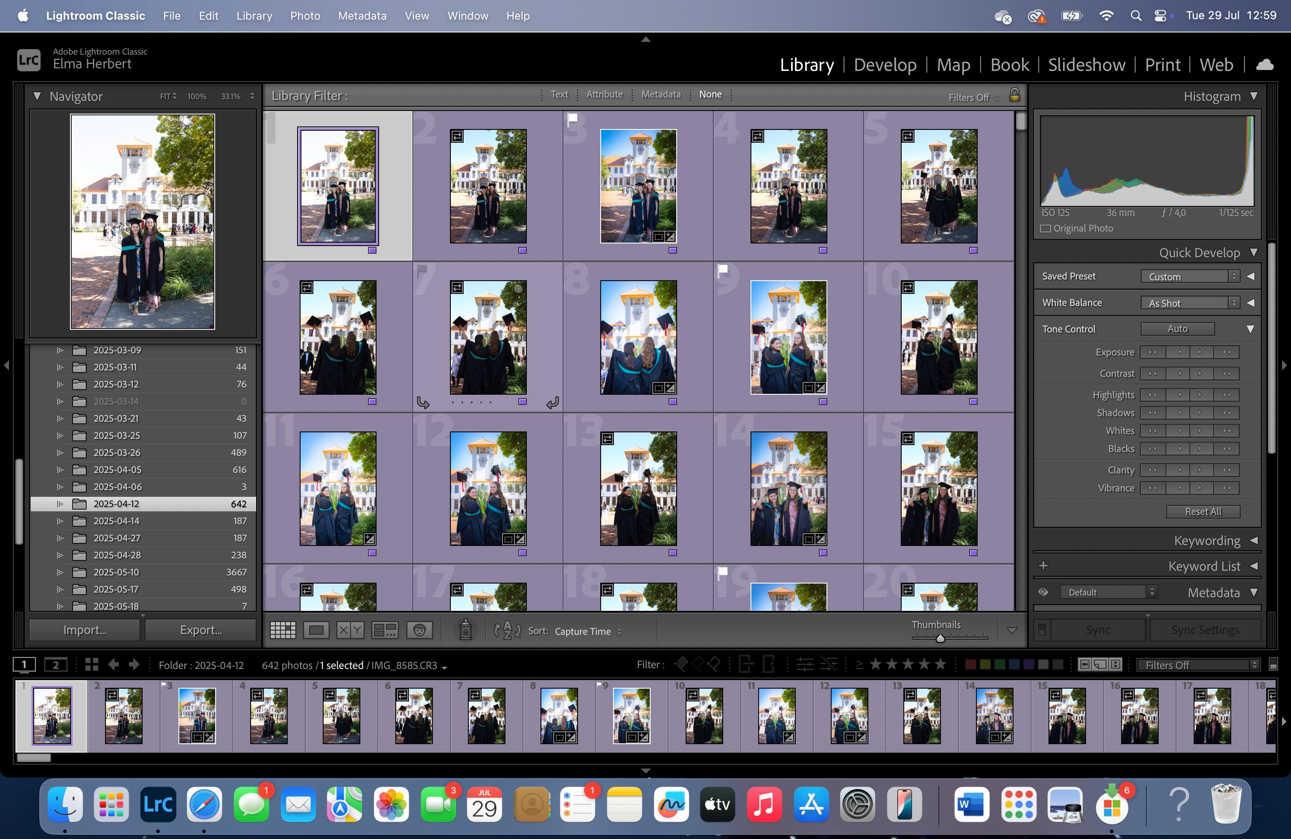Collapse the Navigator panel triangle
Screen dimensions: 1291x839
pos(37,96)
